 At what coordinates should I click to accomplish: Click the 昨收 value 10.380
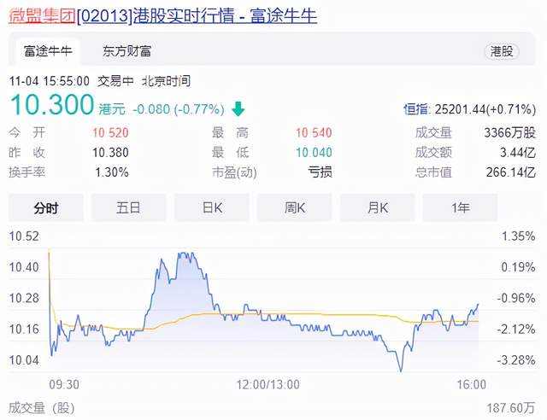click(x=110, y=152)
